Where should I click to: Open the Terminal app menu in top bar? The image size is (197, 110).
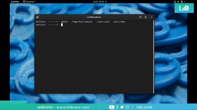click(x=29, y=2)
